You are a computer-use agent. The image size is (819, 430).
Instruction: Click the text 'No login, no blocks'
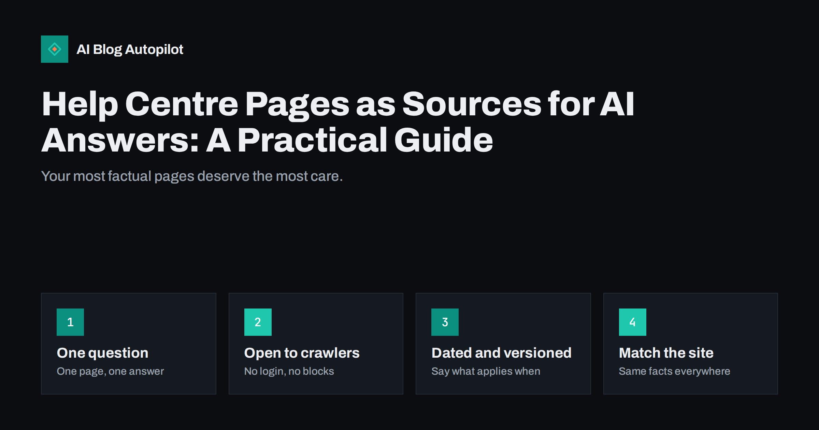tap(289, 371)
